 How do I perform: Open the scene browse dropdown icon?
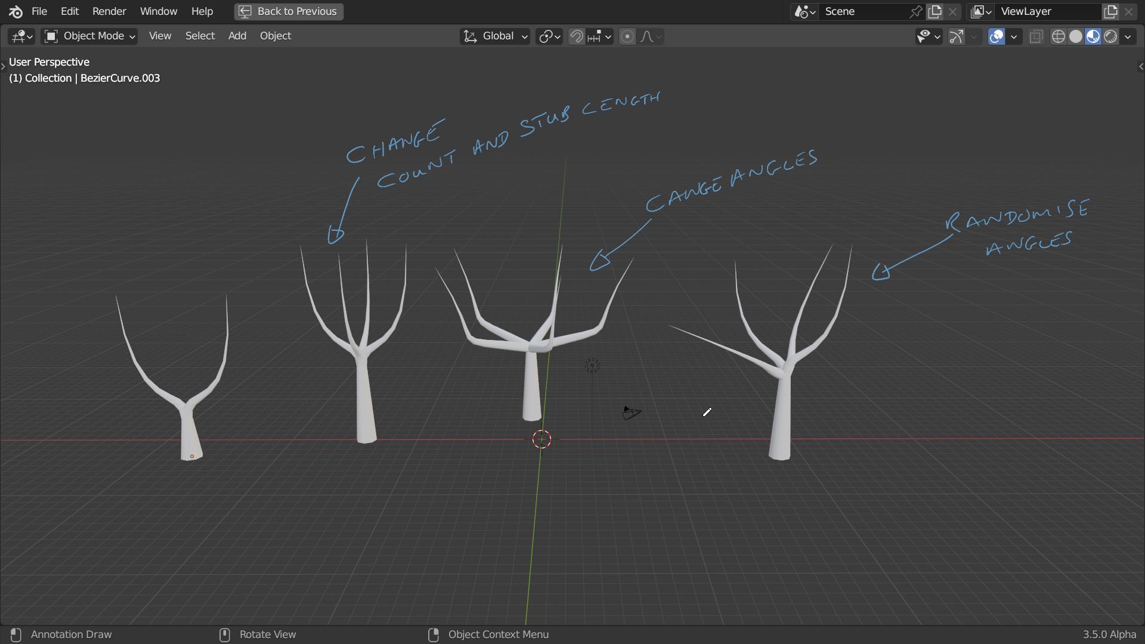[805, 11]
